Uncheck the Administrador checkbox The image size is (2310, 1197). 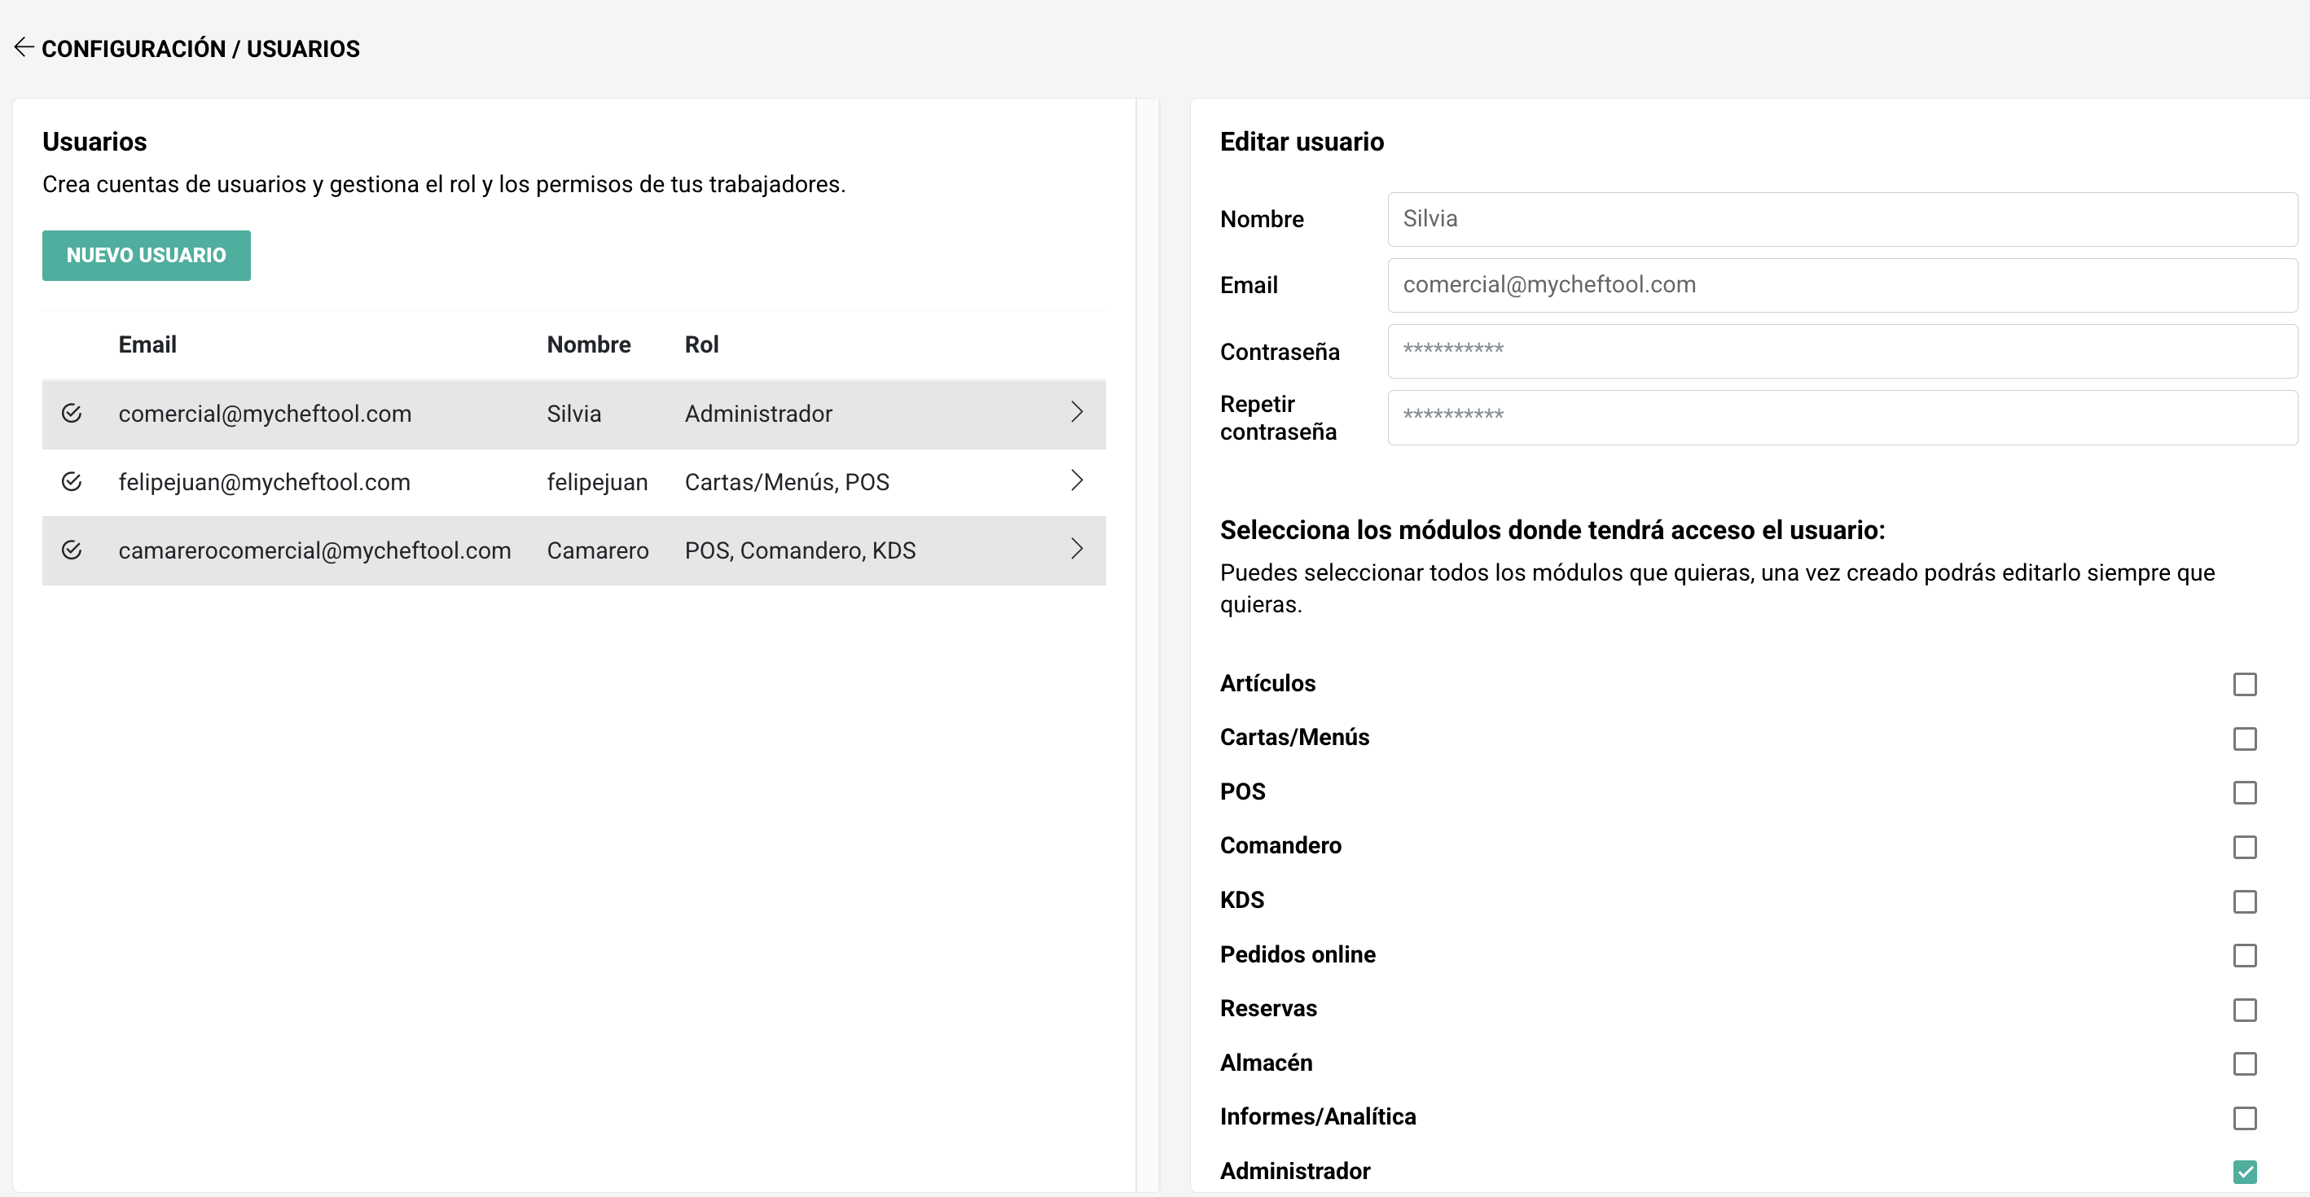tap(2244, 1172)
